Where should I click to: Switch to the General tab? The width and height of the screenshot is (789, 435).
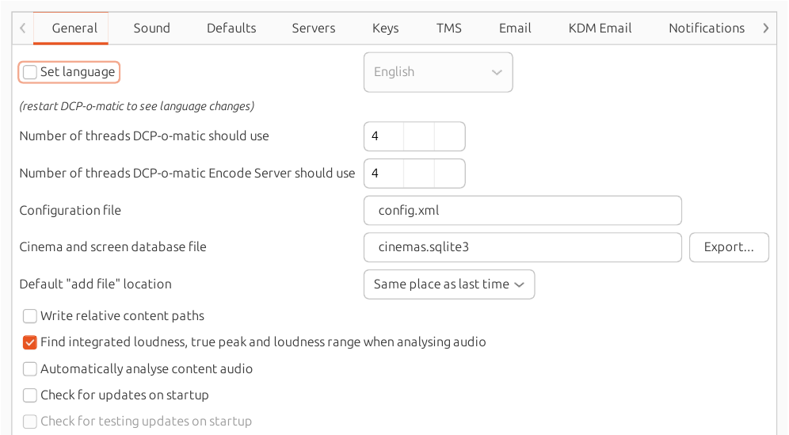[71, 29]
